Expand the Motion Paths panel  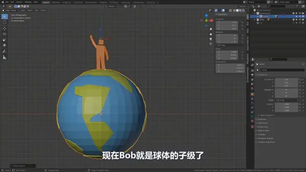[263, 131]
